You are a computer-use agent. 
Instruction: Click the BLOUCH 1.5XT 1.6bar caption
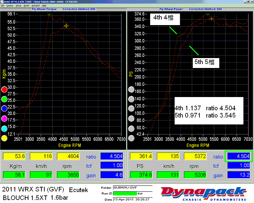click(35, 198)
